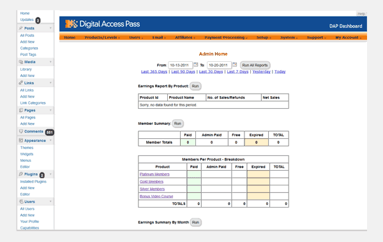Image resolution: width=383 pixels, height=242 pixels.
Task: Open the Support menu
Action: [317, 38]
